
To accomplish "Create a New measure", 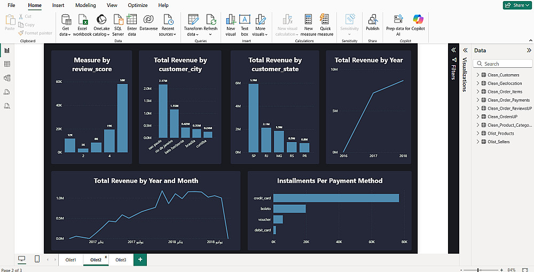I will pyautogui.click(x=309, y=26).
